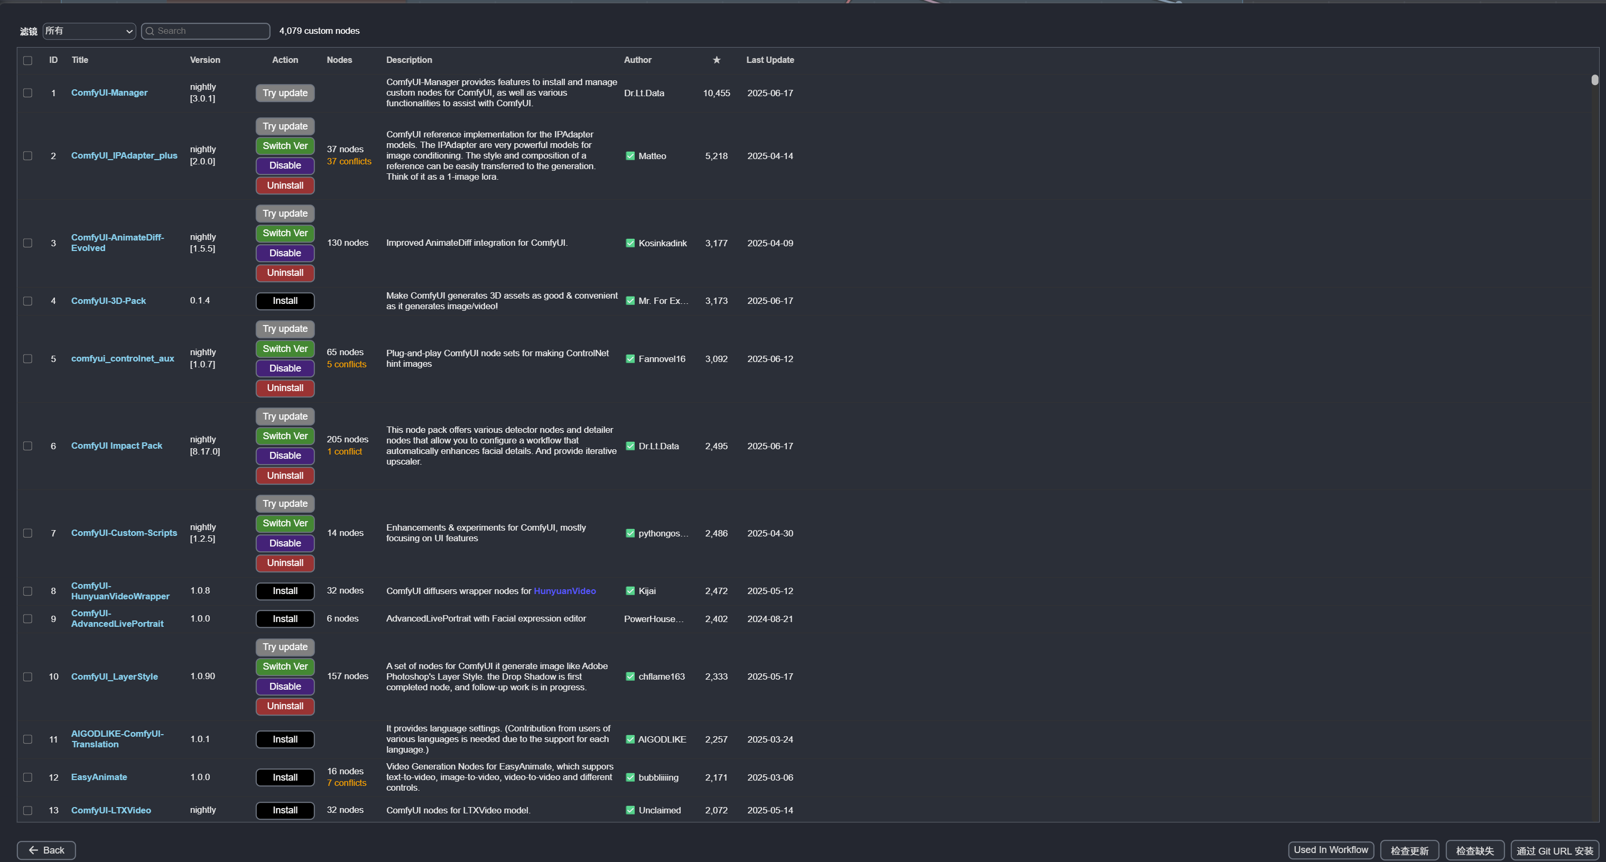Click the verified badge next to AIGODLIKE
Screen dimensions: 1606x862
coord(630,739)
